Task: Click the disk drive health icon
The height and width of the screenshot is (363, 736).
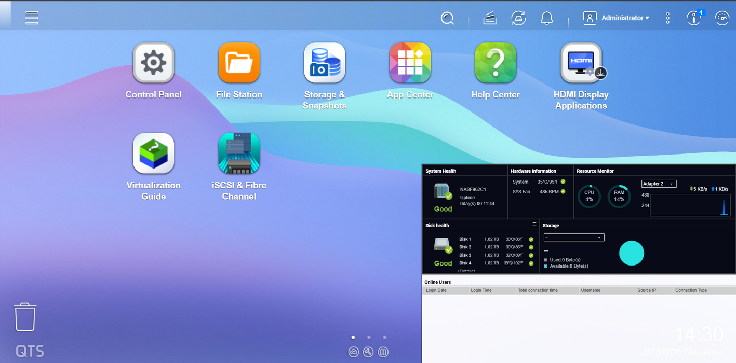Action: (x=443, y=245)
